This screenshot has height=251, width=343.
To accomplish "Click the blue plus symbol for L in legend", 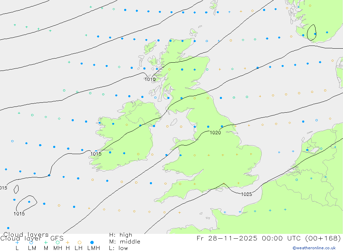I will pos(17,242).
